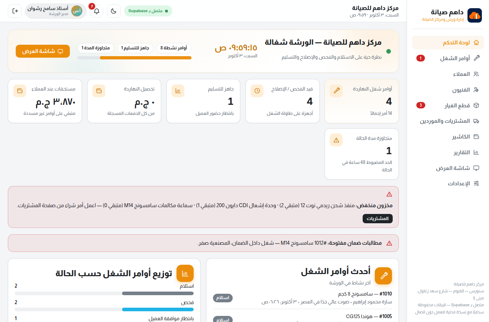Image resolution: width=489 pixels, height=322 pixels.
Task: Open التقارير sidebar page
Action: (448, 152)
